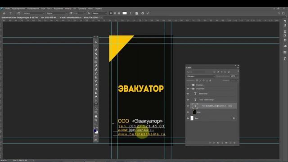Open layer opacity dropdown

click(238, 76)
